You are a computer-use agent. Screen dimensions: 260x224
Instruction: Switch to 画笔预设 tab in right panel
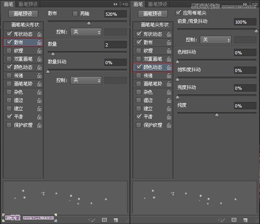(x=158, y=4)
